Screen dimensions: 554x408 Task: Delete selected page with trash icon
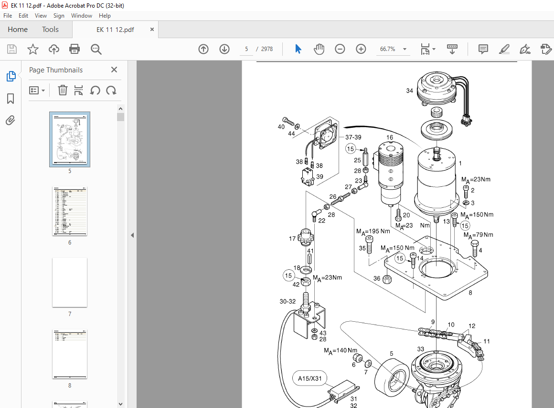pyautogui.click(x=63, y=90)
